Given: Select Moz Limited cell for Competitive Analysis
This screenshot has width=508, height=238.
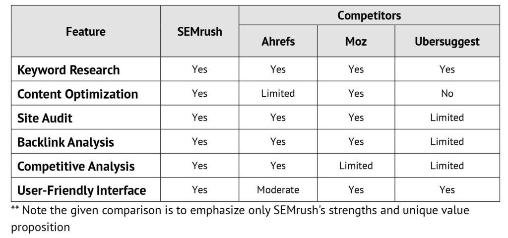Looking at the screenshot, I should (356, 166).
